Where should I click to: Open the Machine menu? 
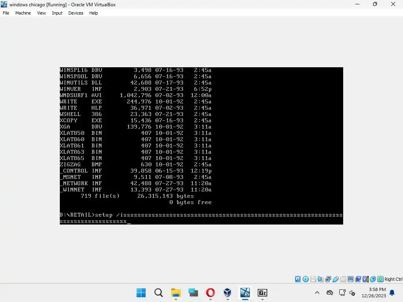[x=23, y=13]
